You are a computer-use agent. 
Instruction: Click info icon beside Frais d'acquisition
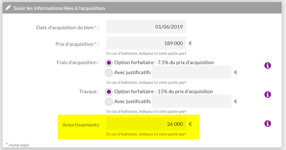coord(268,66)
